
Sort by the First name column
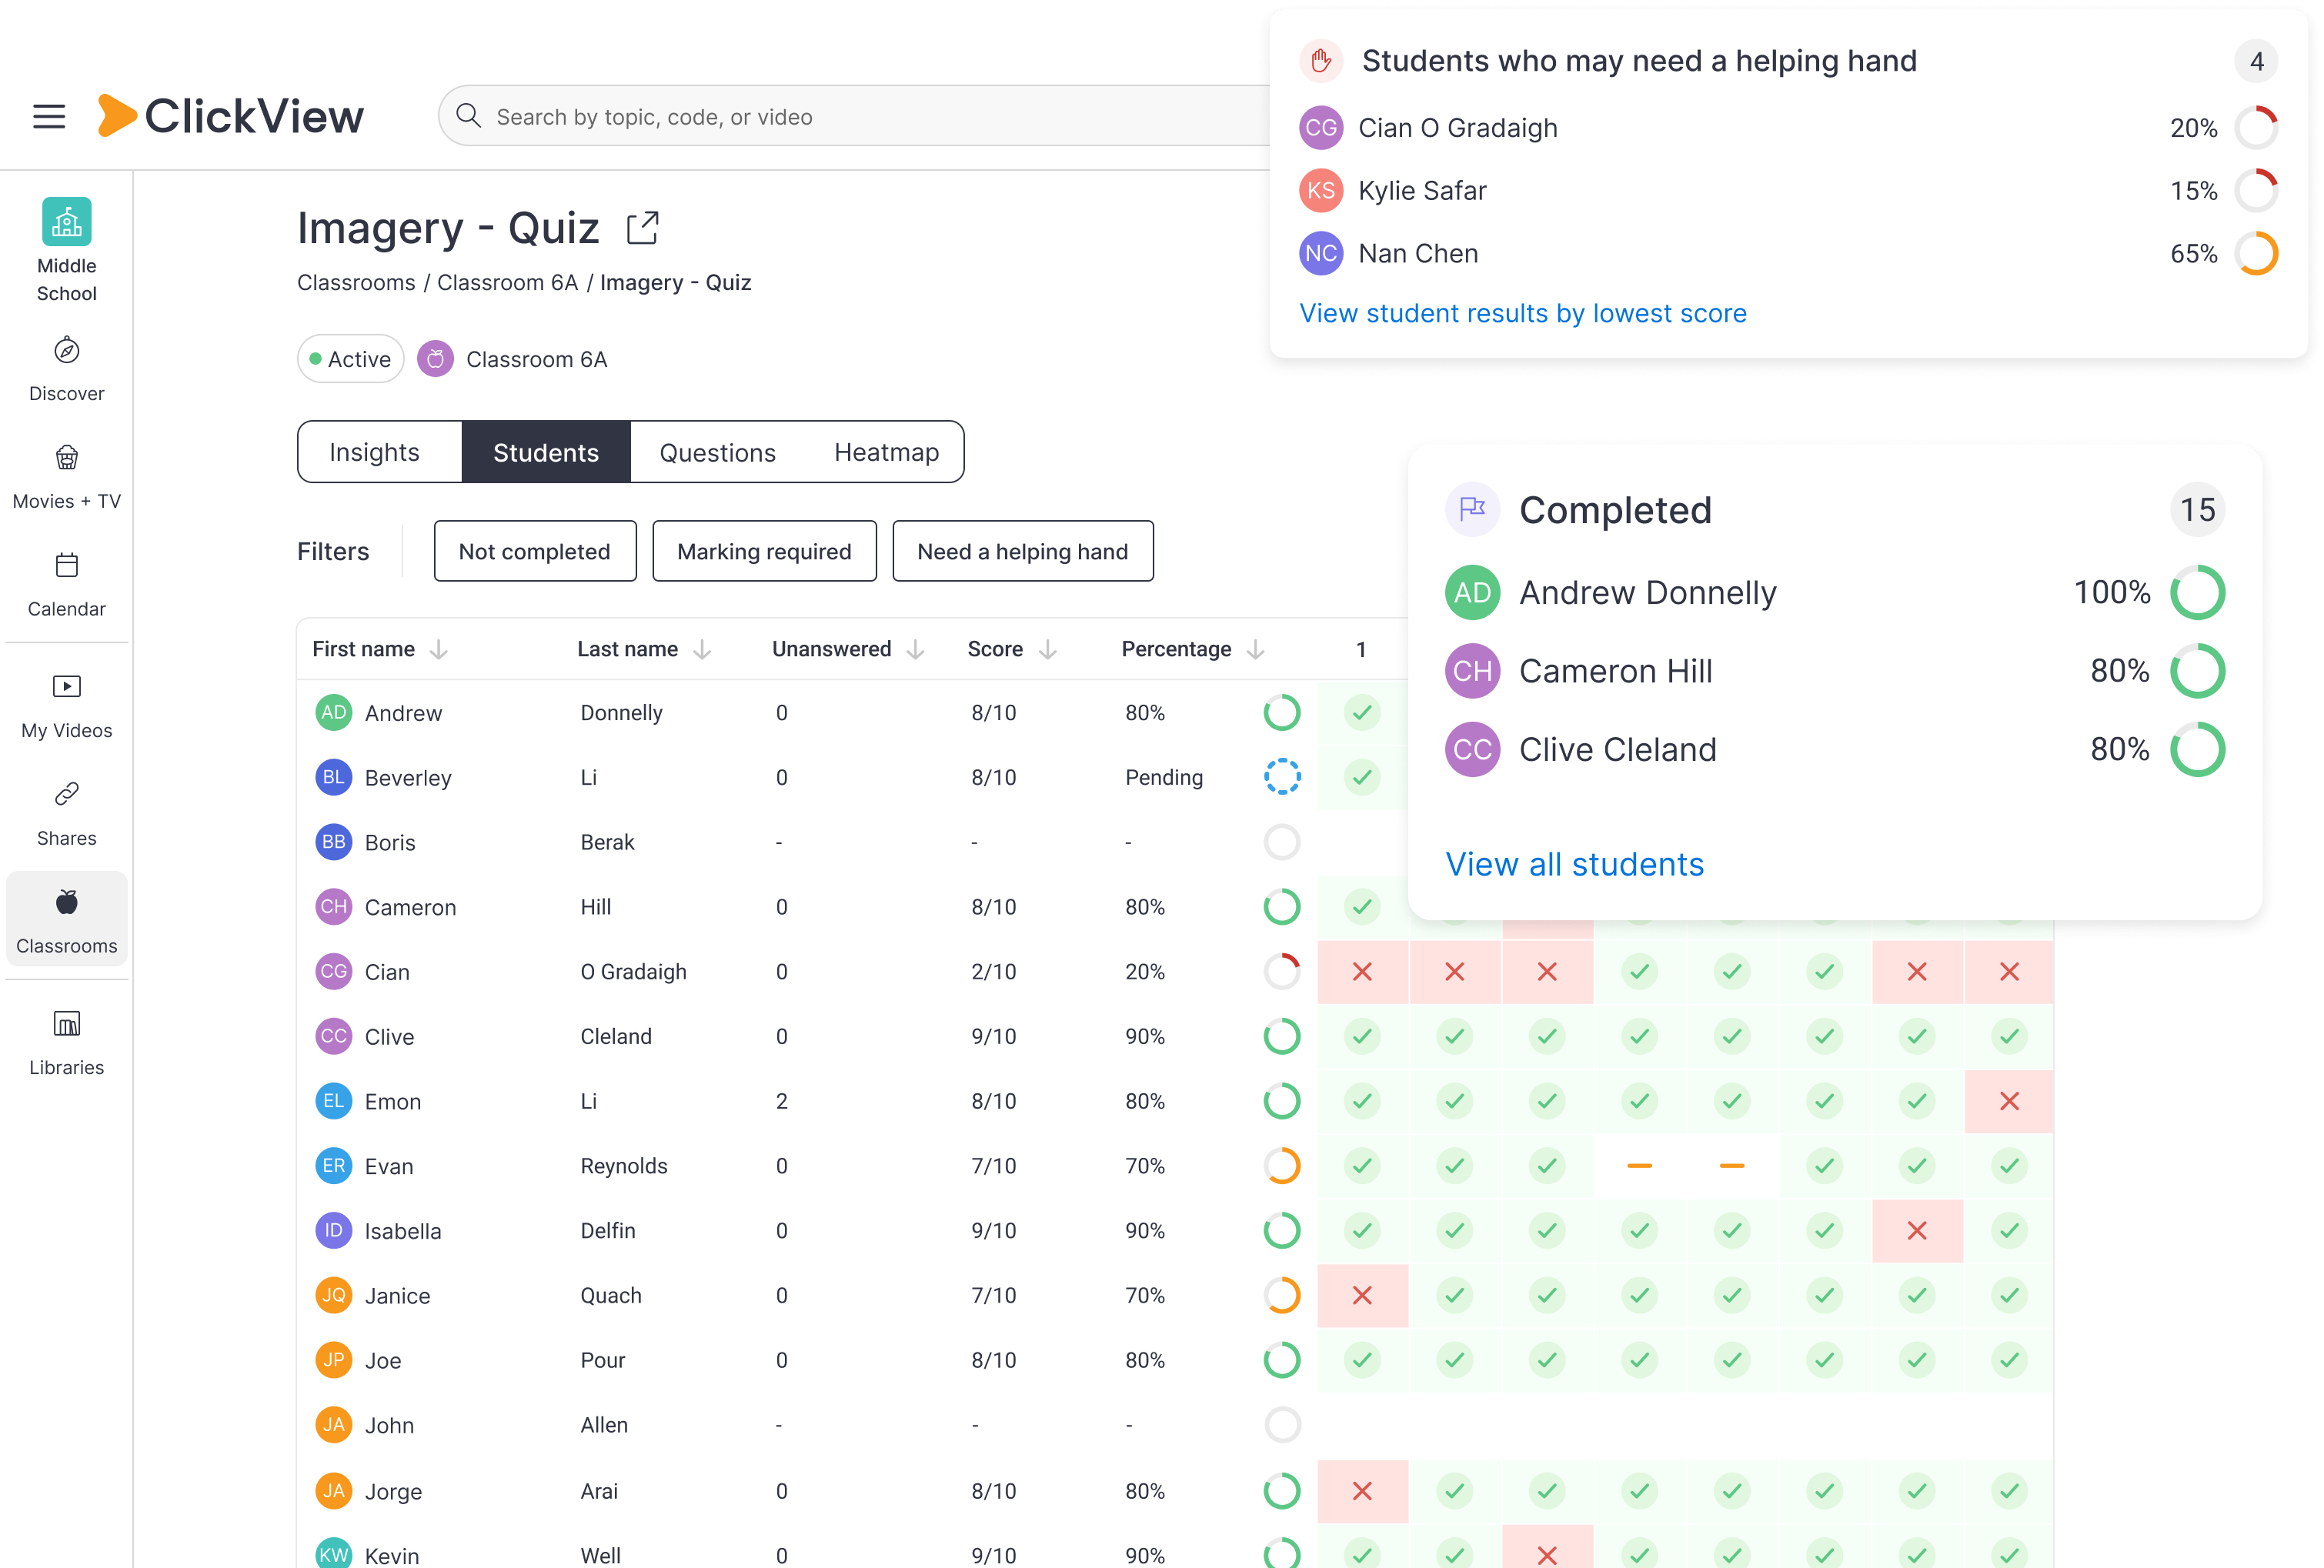(x=380, y=649)
